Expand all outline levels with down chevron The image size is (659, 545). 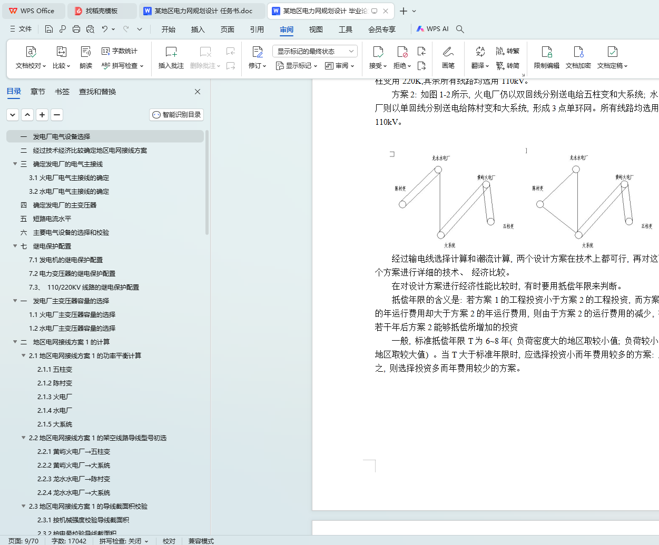point(13,114)
